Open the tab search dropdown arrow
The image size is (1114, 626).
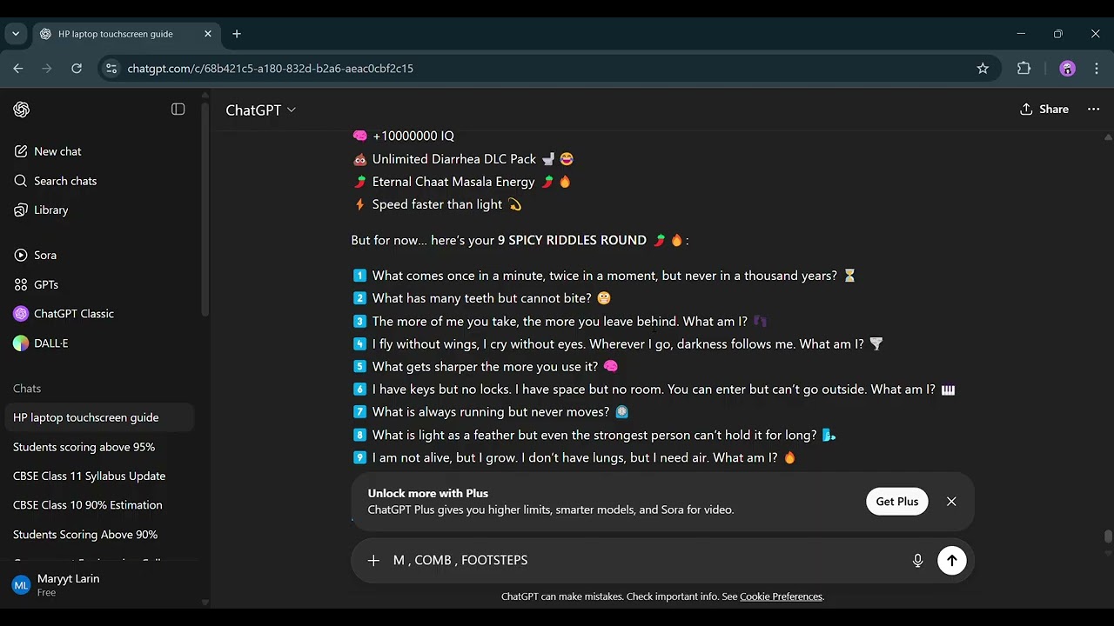click(x=15, y=34)
